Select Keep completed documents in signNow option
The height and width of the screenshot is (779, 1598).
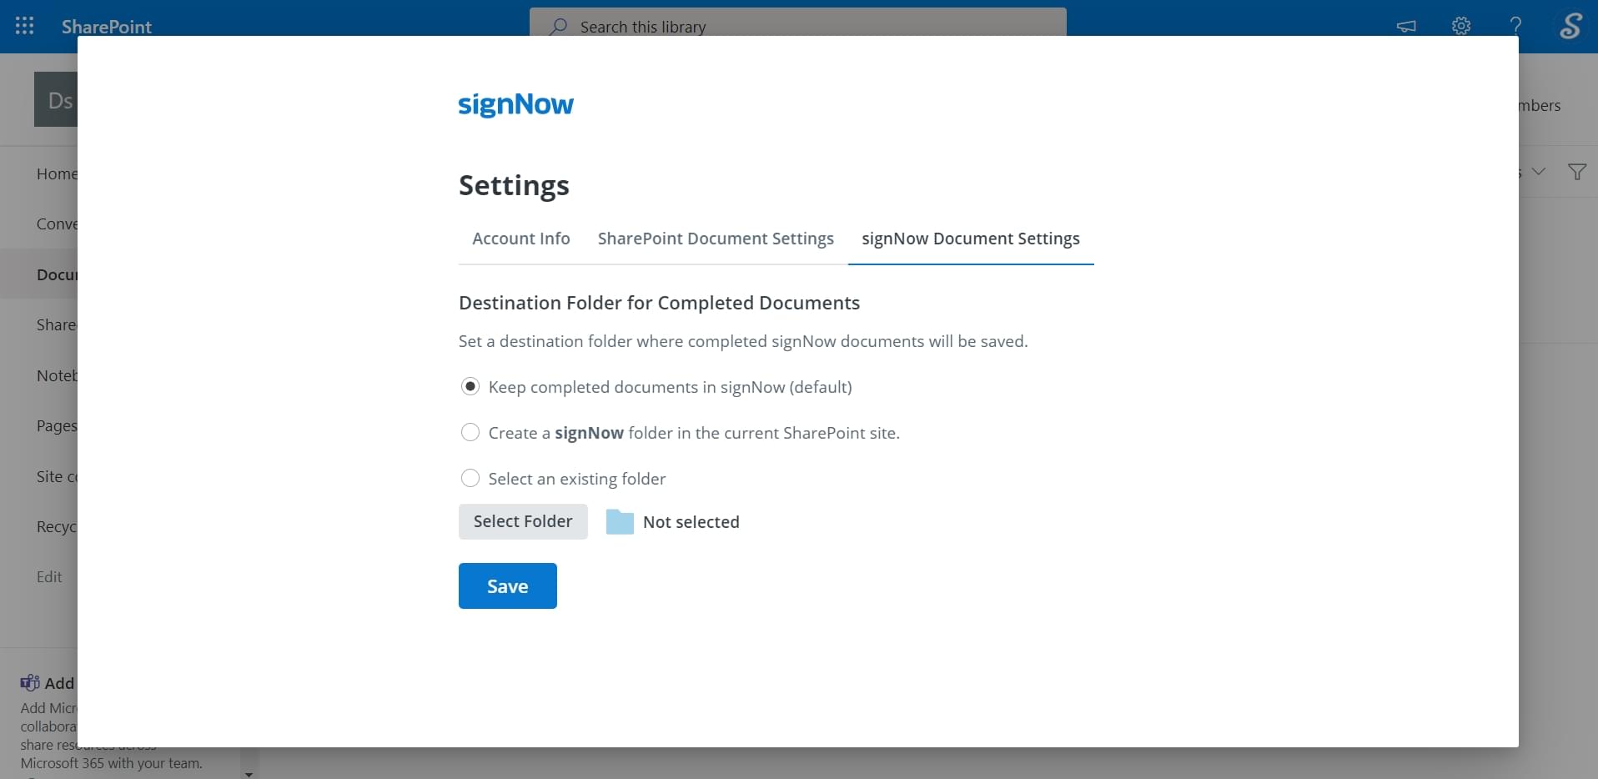coord(470,387)
